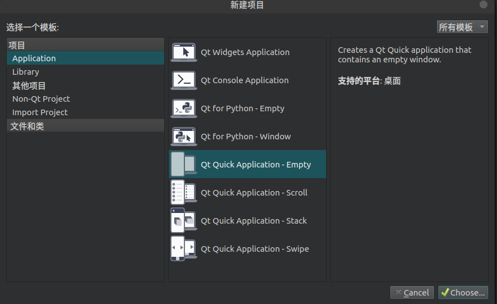Screen dimensions: 497x304
Task: Select the Application category
Action: tap(34, 58)
